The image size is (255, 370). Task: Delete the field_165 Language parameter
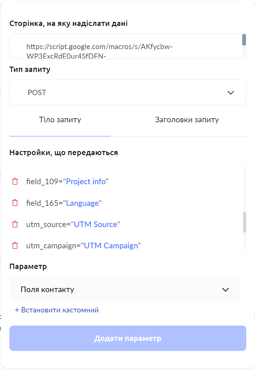[15, 203]
